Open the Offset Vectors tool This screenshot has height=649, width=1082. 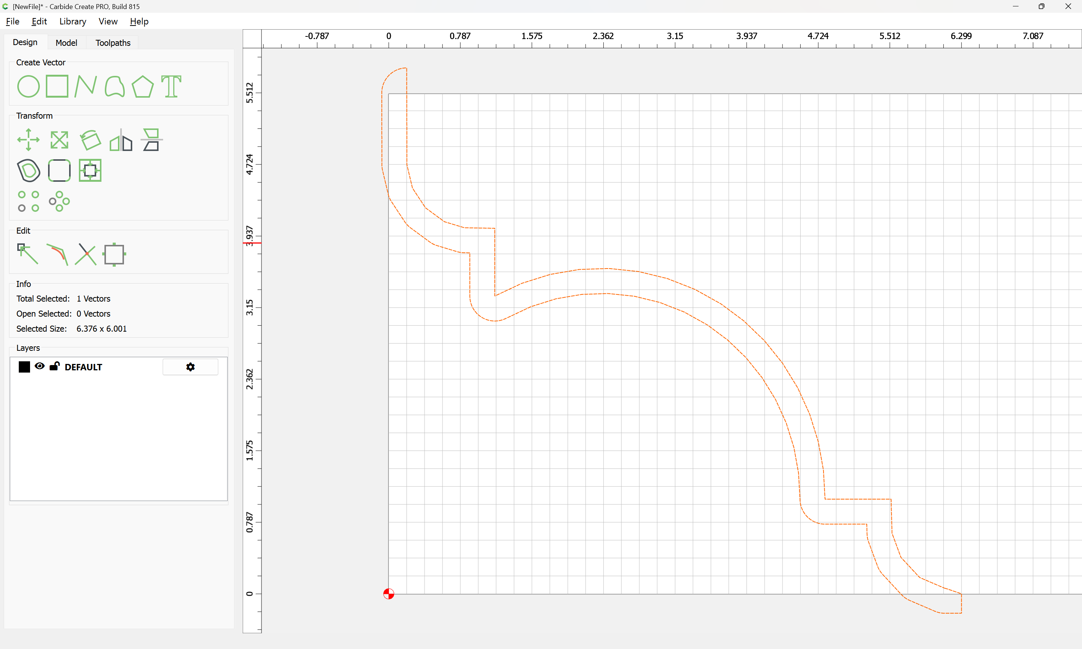(x=29, y=171)
